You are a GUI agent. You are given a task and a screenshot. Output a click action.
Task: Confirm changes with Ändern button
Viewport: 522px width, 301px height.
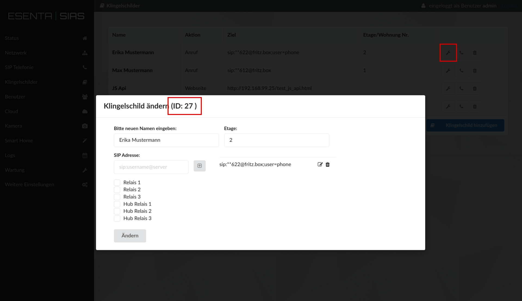pyautogui.click(x=130, y=236)
